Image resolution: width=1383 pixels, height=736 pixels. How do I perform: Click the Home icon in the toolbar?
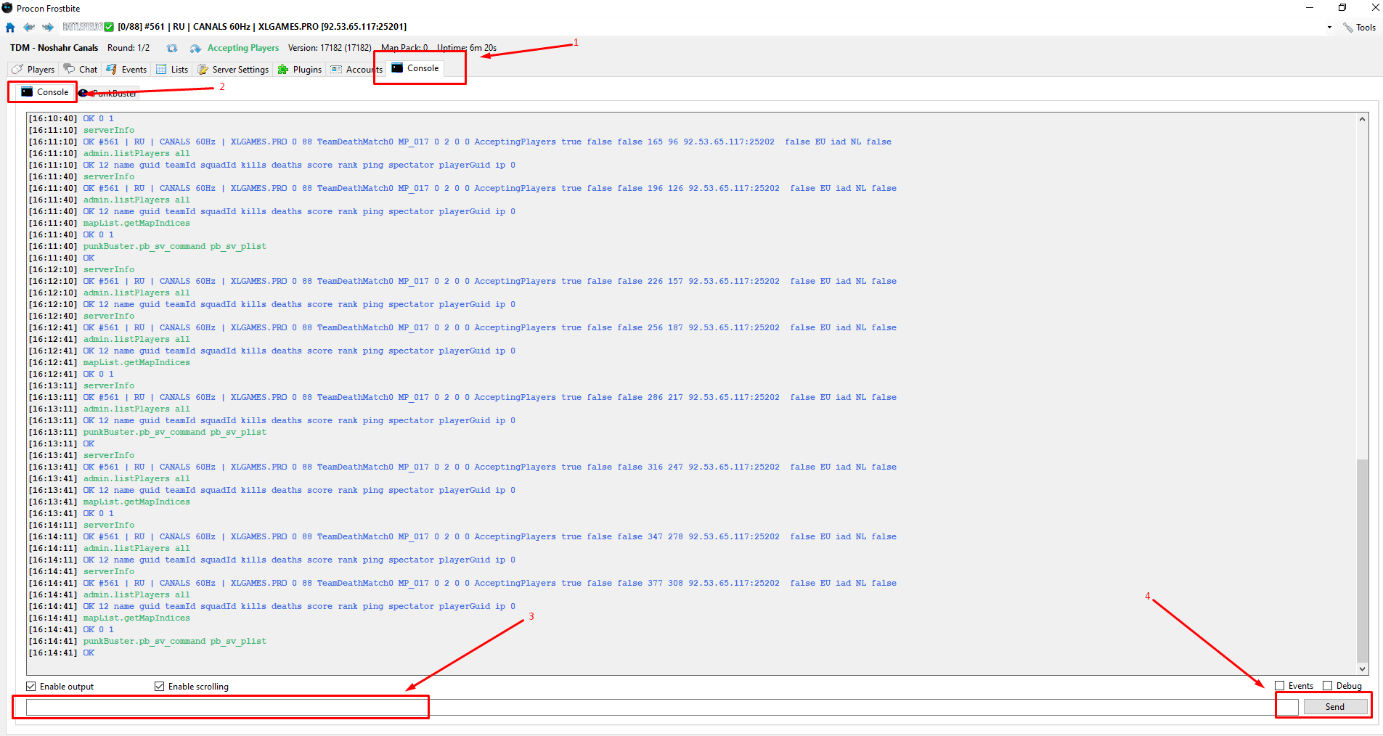click(x=10, y=28)
